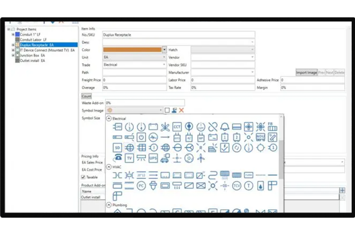Pick the bell symbol in Electrical
This screenshot has height=236, width=355.
coord(225,127)
